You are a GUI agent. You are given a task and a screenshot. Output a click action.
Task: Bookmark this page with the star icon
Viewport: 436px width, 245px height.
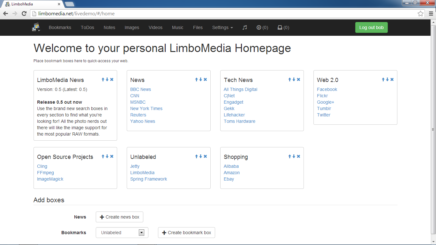421,13
